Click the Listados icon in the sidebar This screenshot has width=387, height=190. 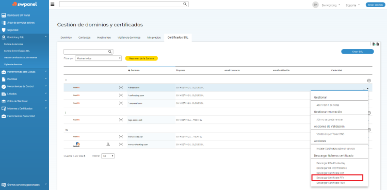[4, 94]
